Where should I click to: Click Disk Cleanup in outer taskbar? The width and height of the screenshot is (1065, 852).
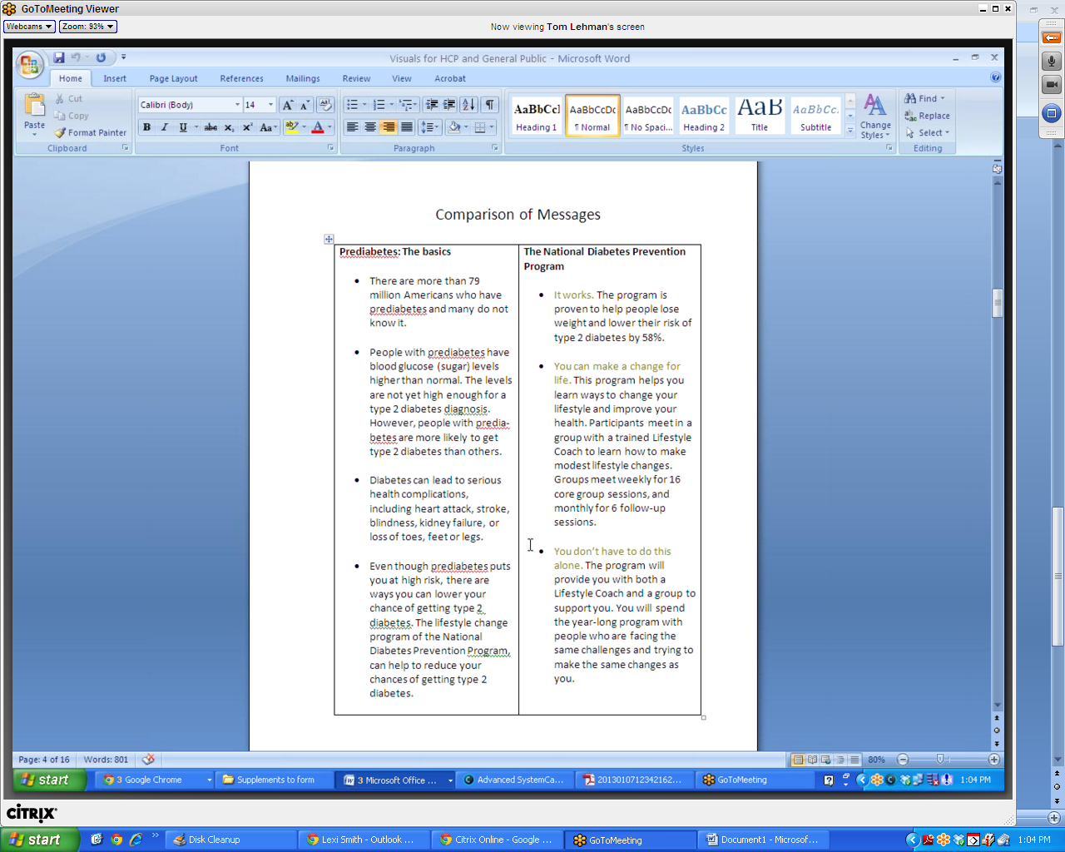231,840
